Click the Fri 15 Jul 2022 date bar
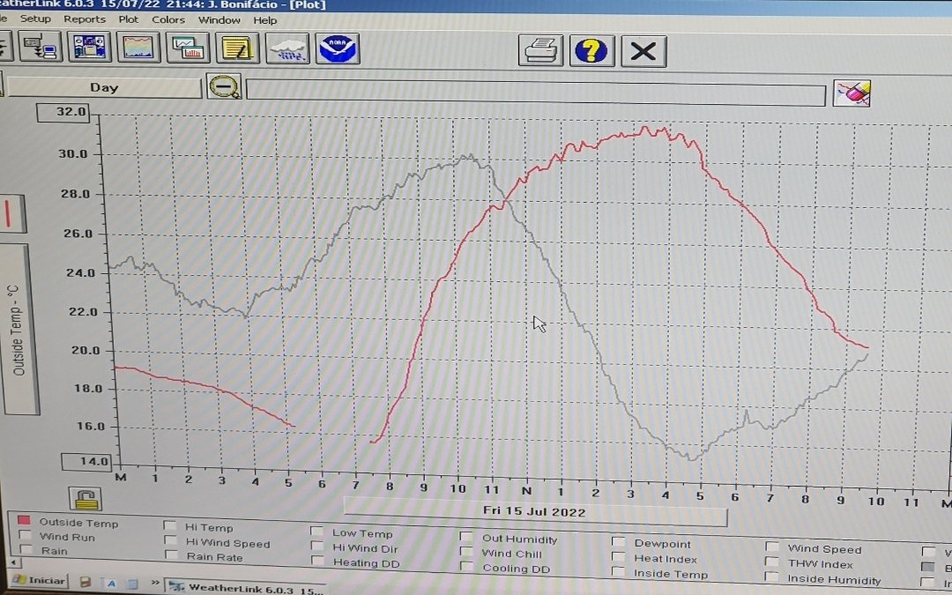The height and width of the screenshot is (595, 952). pyautogui.click(x=534, y=511)
